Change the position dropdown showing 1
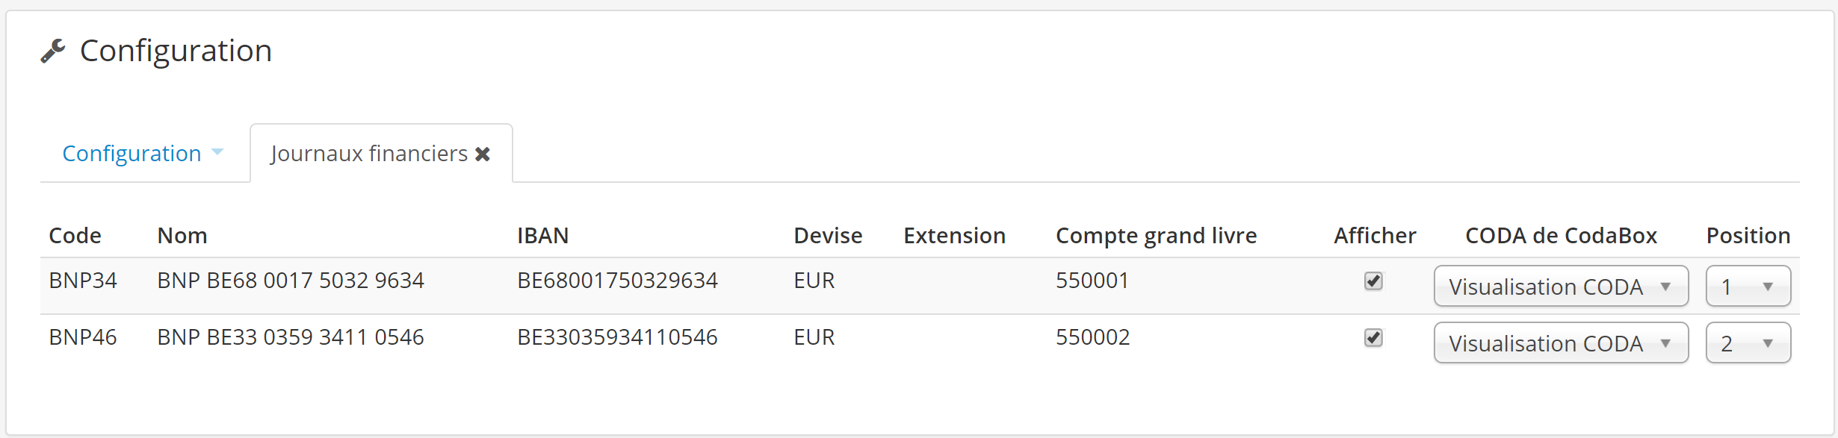The width and height of the screenshot is (1838, 438). 1748,287
